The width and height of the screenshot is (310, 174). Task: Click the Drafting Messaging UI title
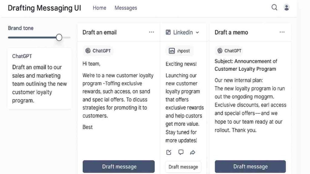[45, 8]
